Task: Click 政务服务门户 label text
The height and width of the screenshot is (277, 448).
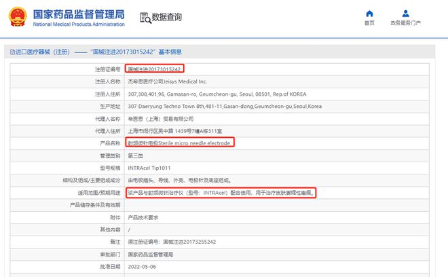Action: coord(405,23)
